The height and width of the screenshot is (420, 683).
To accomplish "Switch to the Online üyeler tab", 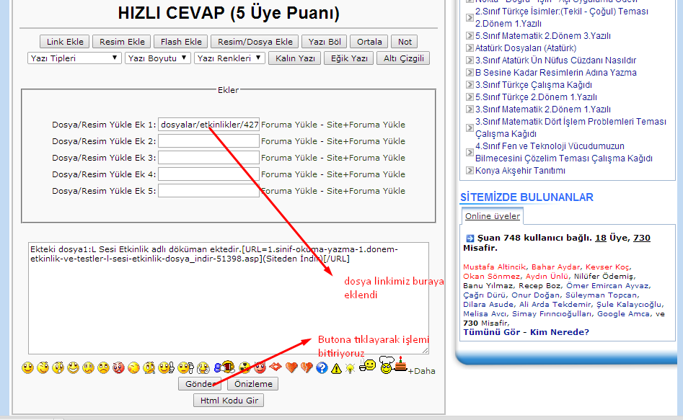I will [493, 216].
